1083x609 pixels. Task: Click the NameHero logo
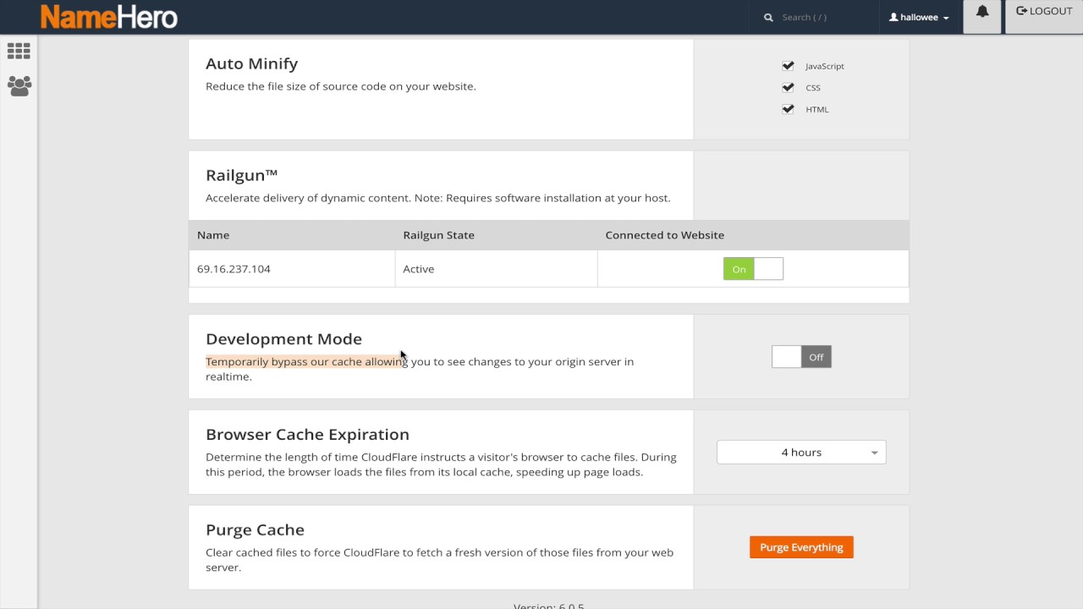click(x=109, y=17)
